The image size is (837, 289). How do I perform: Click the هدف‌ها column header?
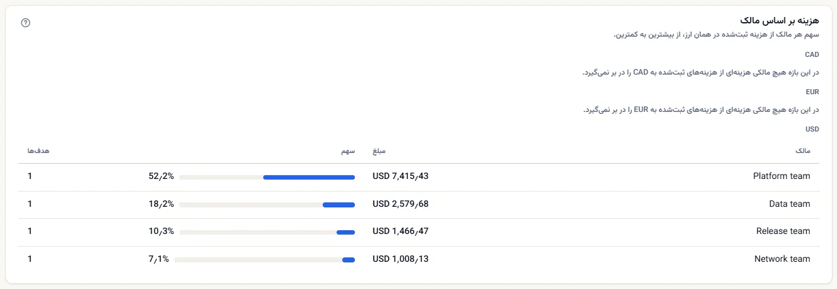pyautogui.click(x=39, y=152)
